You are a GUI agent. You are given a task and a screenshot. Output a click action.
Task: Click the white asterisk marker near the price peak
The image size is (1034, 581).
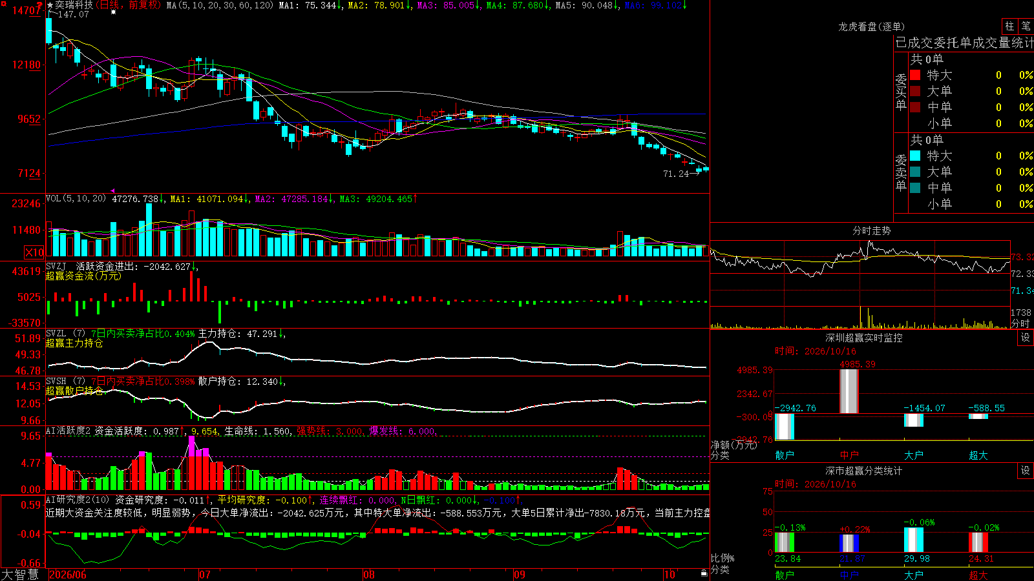[x=114, y=12]
